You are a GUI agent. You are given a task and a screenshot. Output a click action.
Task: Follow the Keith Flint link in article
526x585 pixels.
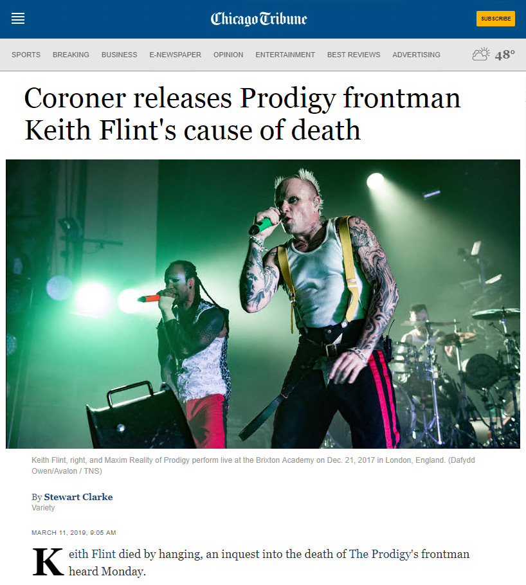pyautogui.click(x=92, y=554)
